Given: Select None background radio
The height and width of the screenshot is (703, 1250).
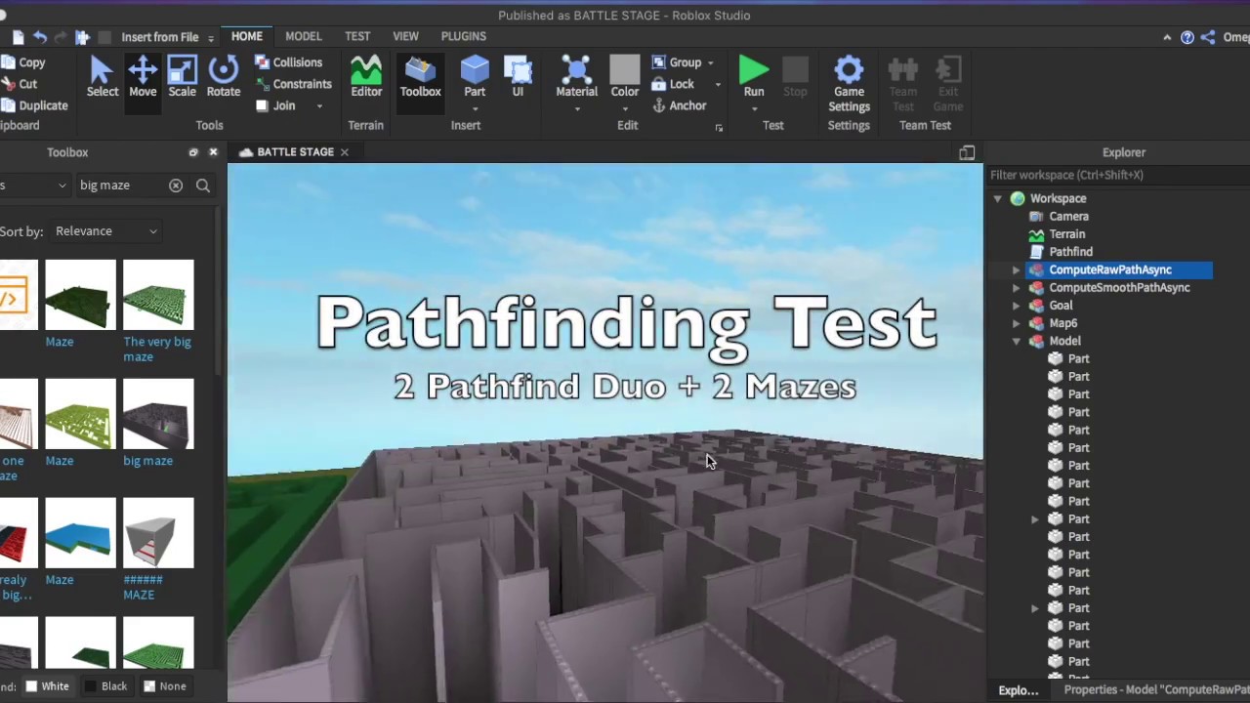Looking at the screenshot, I should pyautogui.click(x=164, y=686).
